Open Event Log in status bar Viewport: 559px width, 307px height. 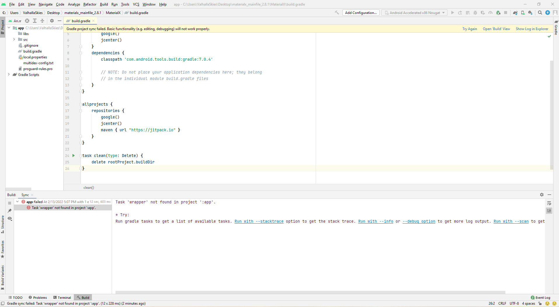click(541, 297)
